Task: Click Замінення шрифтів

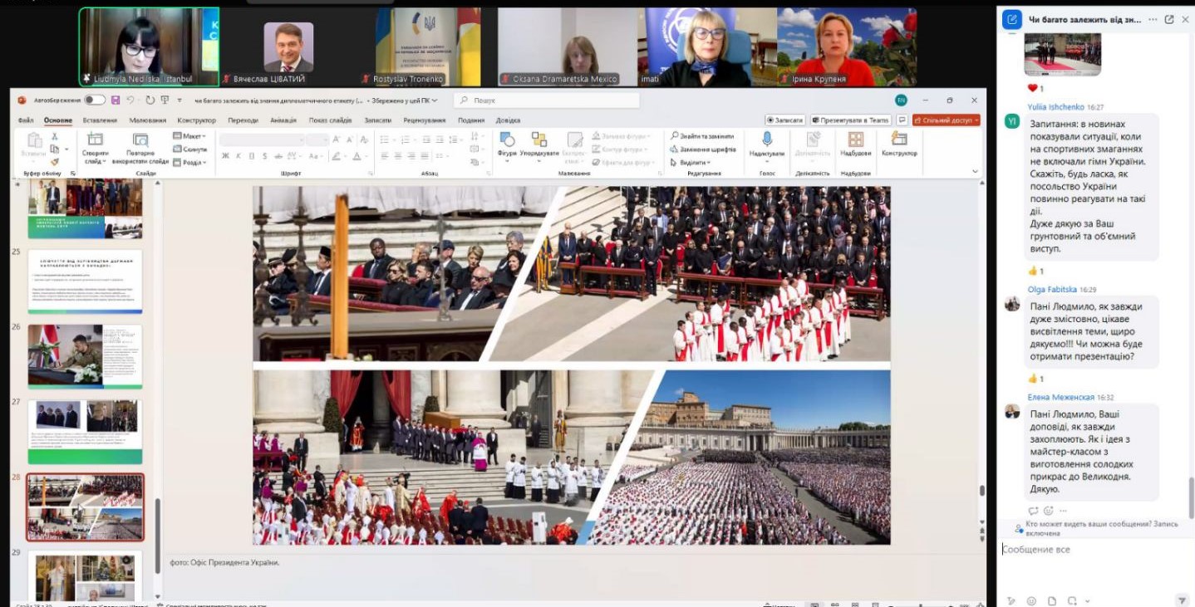Action: (x=703, y=149)
